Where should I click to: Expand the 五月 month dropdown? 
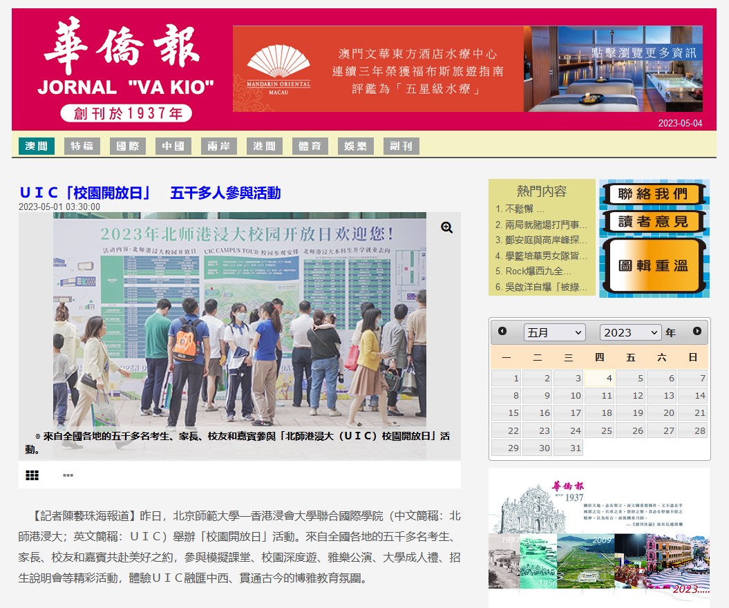pyautogui.click(x=554, y=332)
